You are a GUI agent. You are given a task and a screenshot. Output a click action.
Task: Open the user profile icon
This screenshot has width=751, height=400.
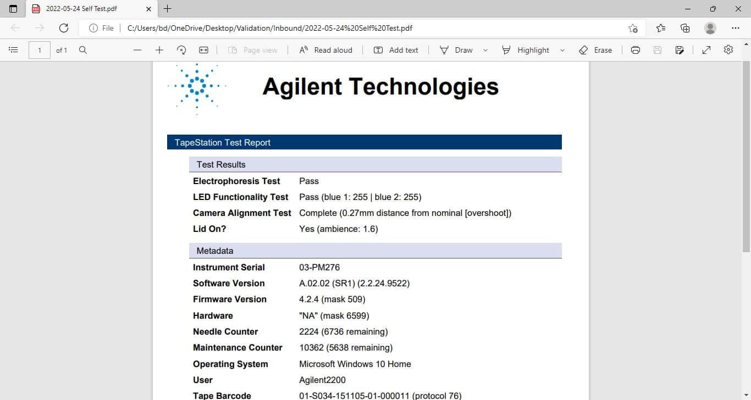coord(710,28)
